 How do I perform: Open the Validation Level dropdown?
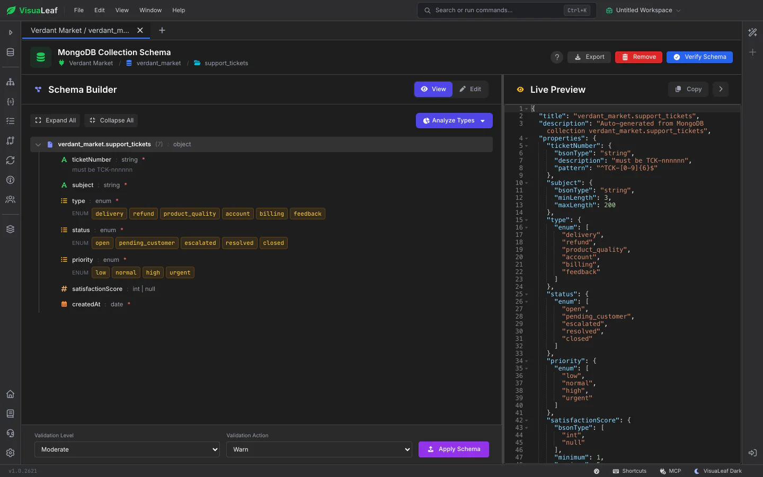pyautogui.click(x=127, y=449)
